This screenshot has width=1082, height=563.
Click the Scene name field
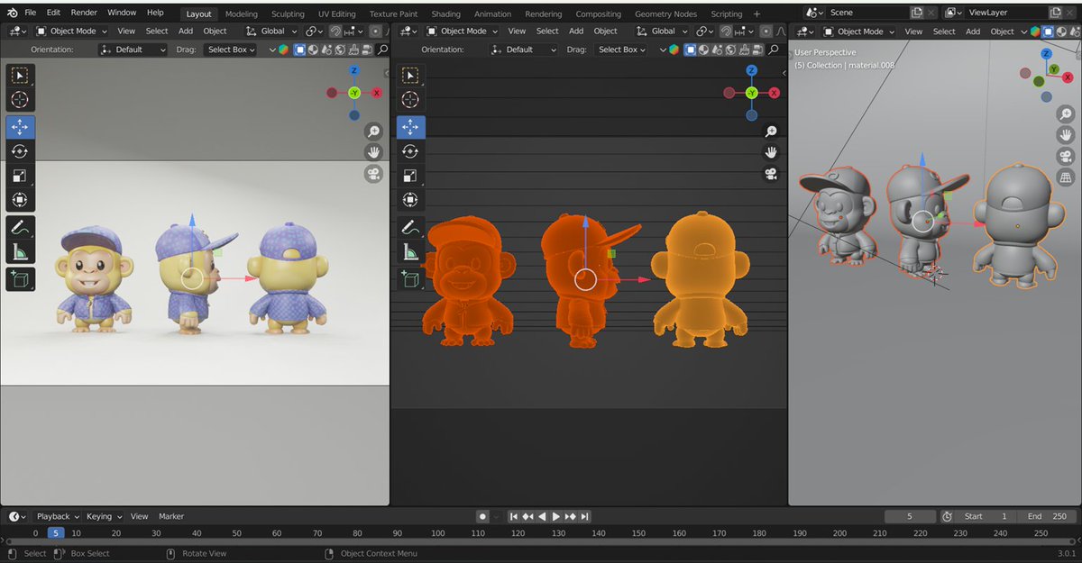click(867, 13)
